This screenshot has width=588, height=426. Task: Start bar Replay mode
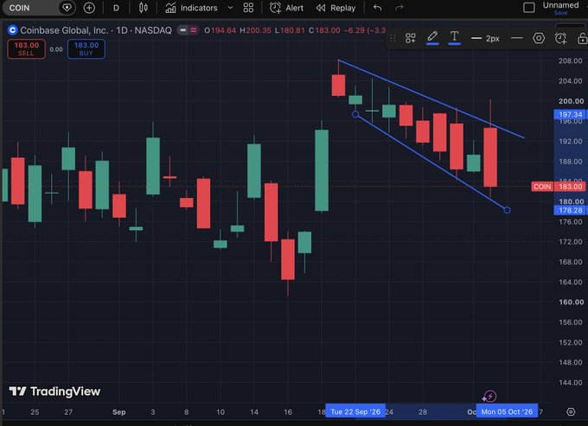(336, 8)
